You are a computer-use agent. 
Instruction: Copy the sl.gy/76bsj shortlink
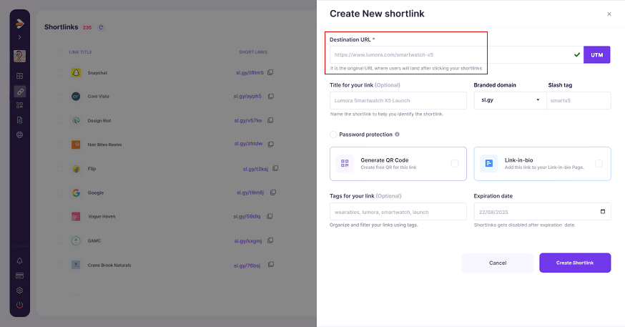(270, 265)
